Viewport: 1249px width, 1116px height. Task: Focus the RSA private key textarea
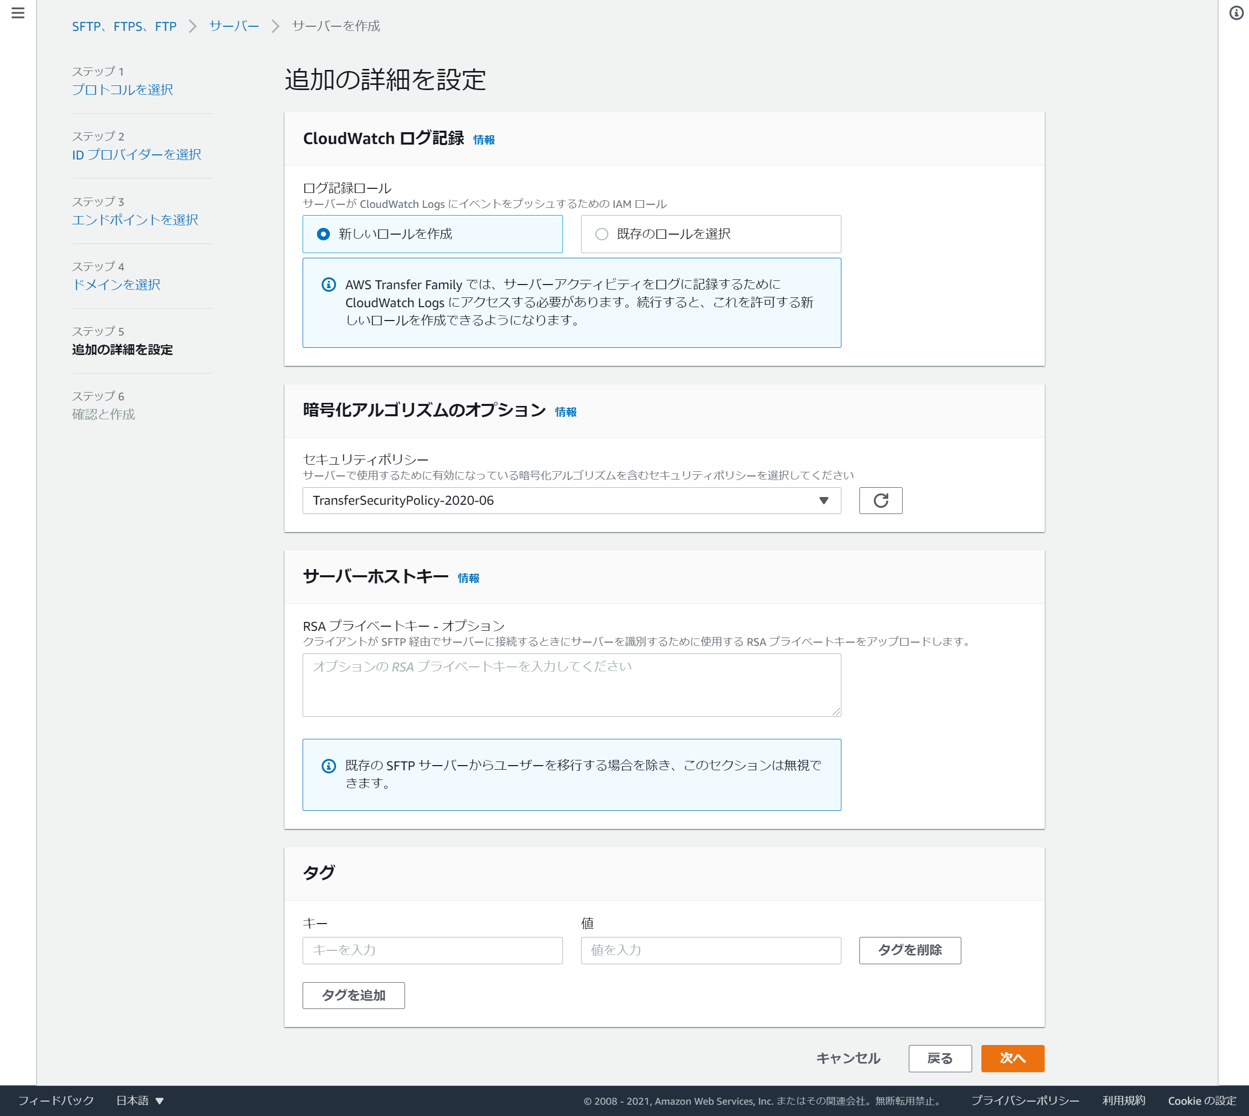[571, 685]
